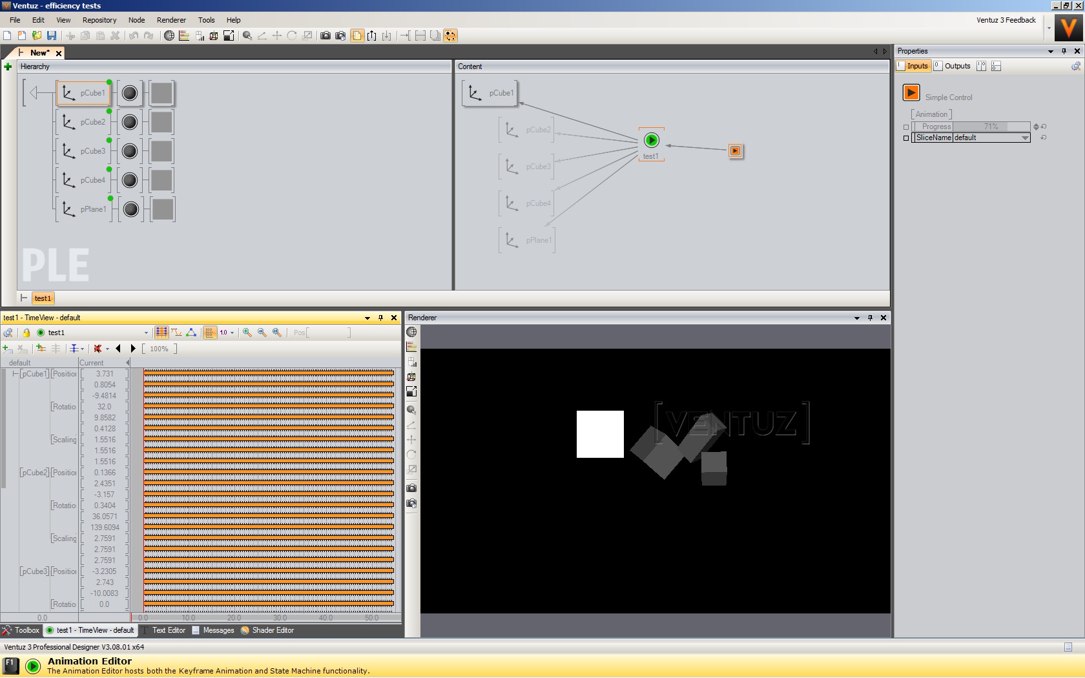Click the test1 breadcrumb button
The image size is (1085, 678).
pos(43,298)
